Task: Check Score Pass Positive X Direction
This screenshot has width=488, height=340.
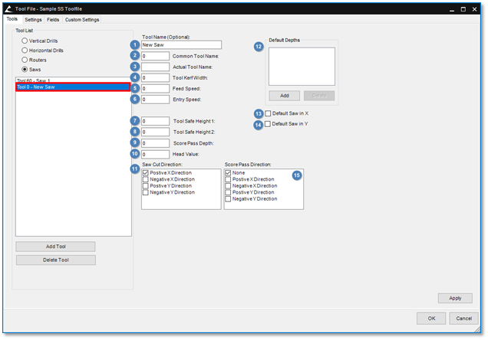Action: [x=228, y=179]
